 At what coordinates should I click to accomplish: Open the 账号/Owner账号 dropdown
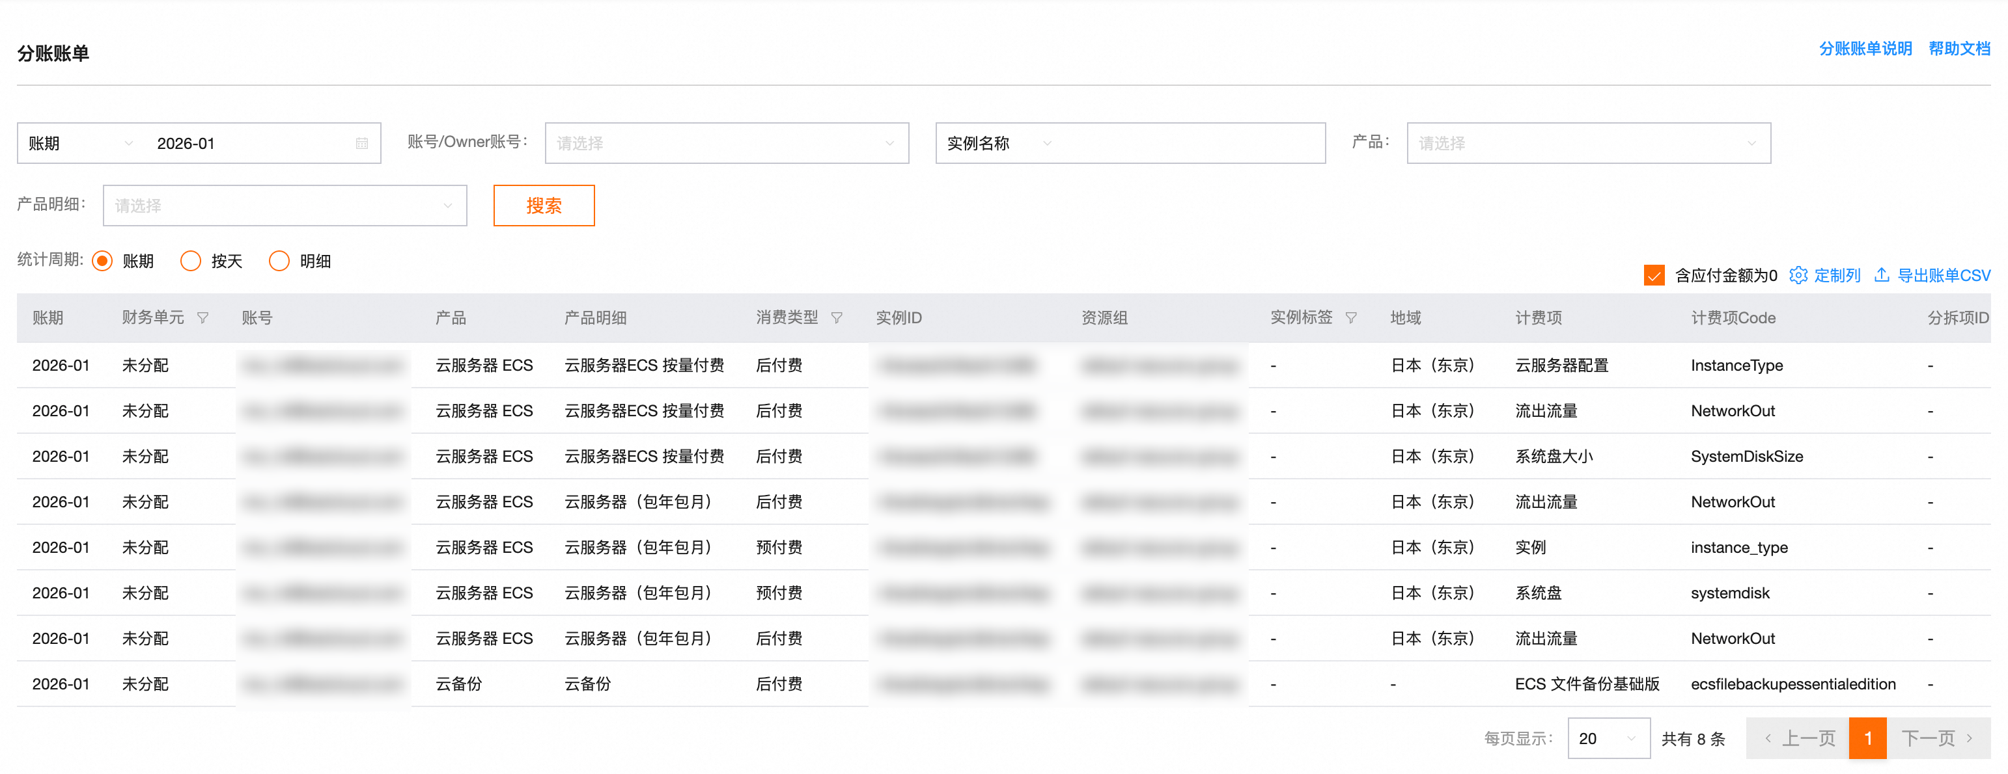point(726,143)
